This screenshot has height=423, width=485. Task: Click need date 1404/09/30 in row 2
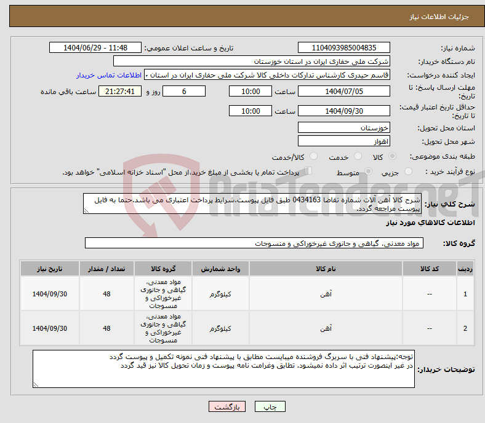[x=49, y=328]
